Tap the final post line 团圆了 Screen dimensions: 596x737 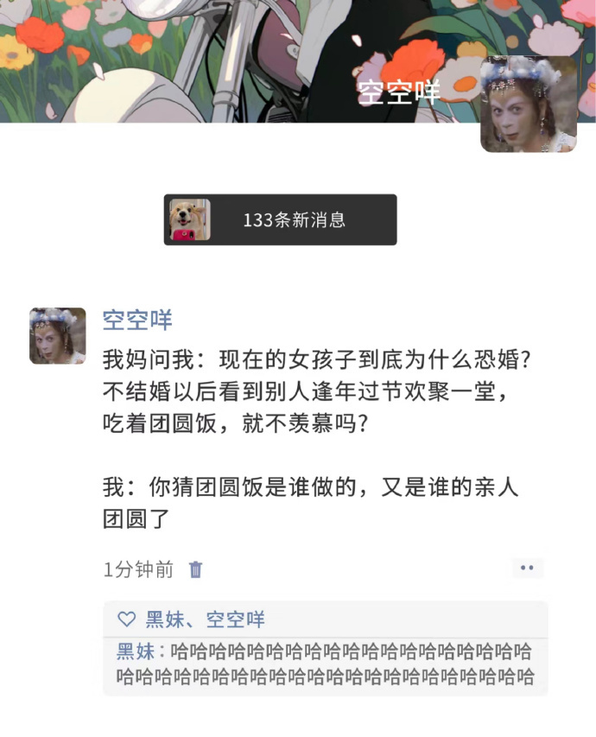coord(136,519)
